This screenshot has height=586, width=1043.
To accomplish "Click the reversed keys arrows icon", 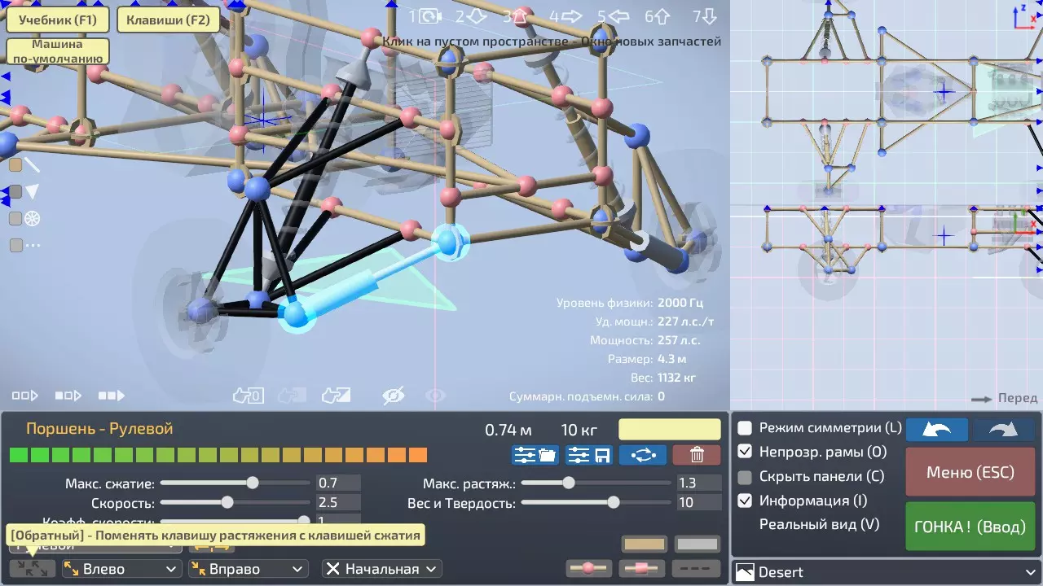I will coord(33,568).
